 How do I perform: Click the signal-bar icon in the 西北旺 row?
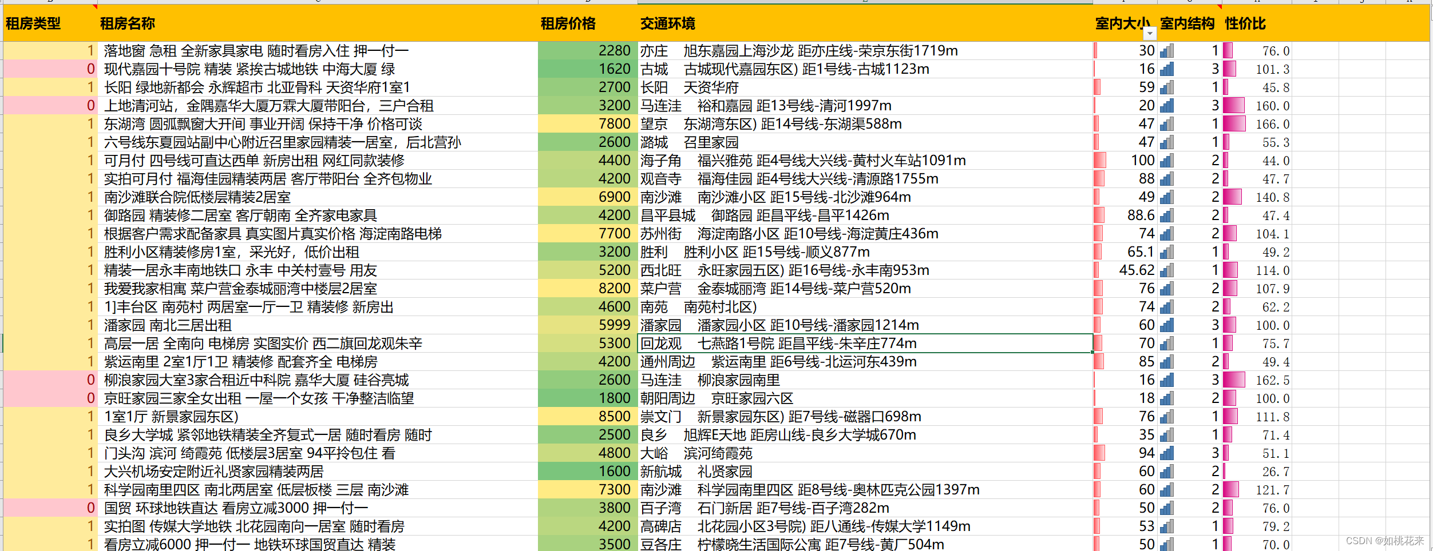pos(1167,270)
